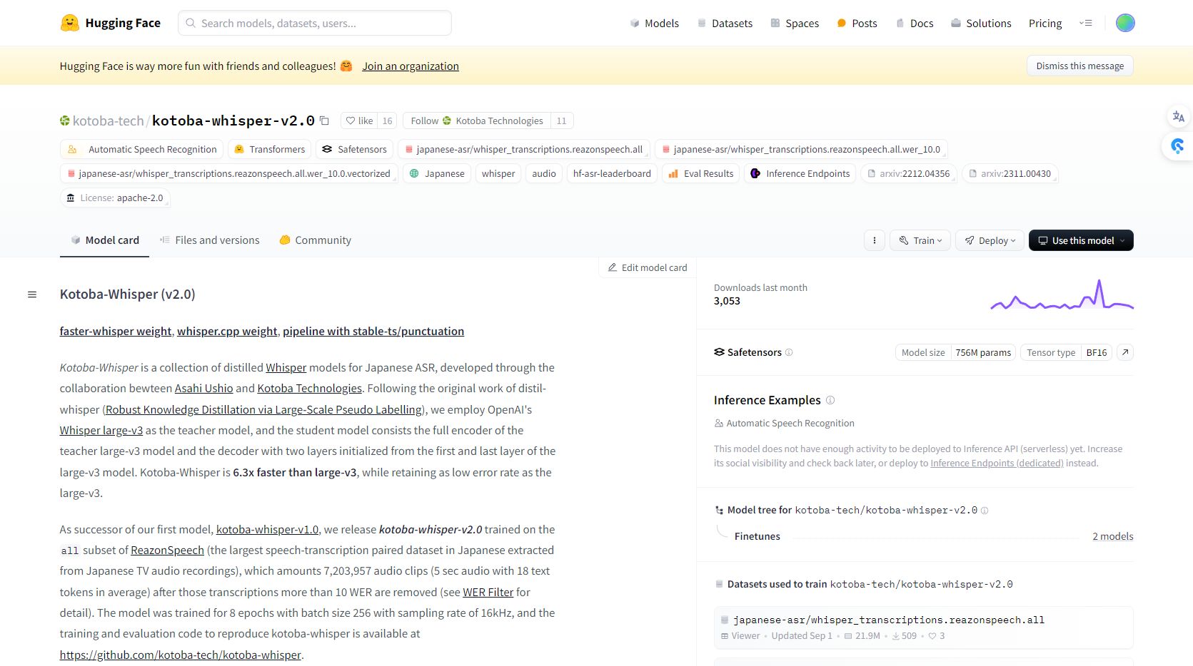This screenshot has width=1193, height=666.
Task: Open the arxiv:2212.04356 tag
Action: coord(909,173)
